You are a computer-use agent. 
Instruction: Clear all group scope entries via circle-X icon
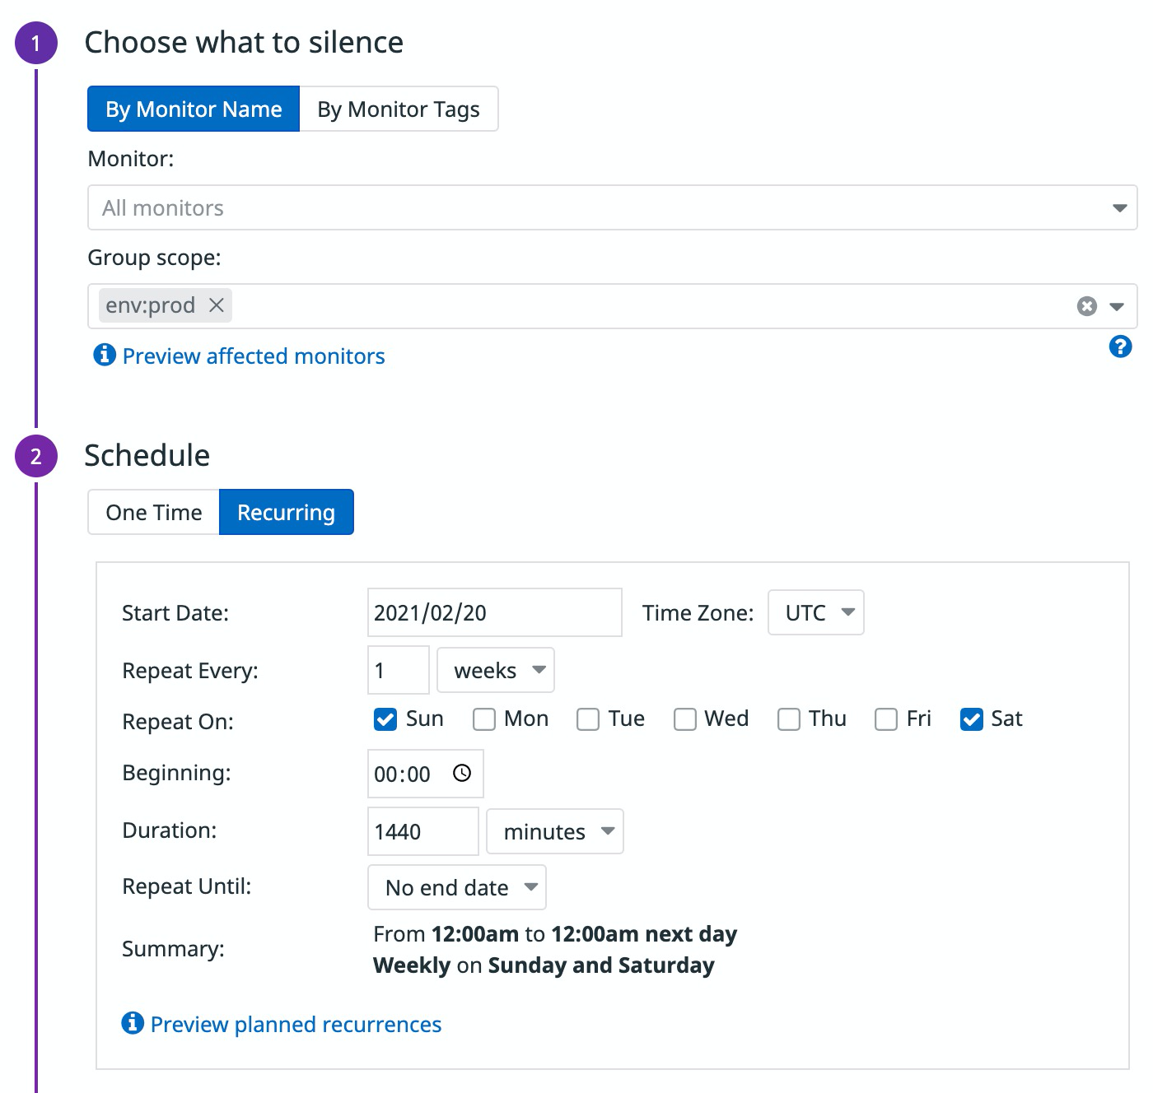(1086, 306)
